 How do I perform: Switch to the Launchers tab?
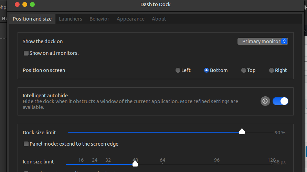tap(71, 19)
